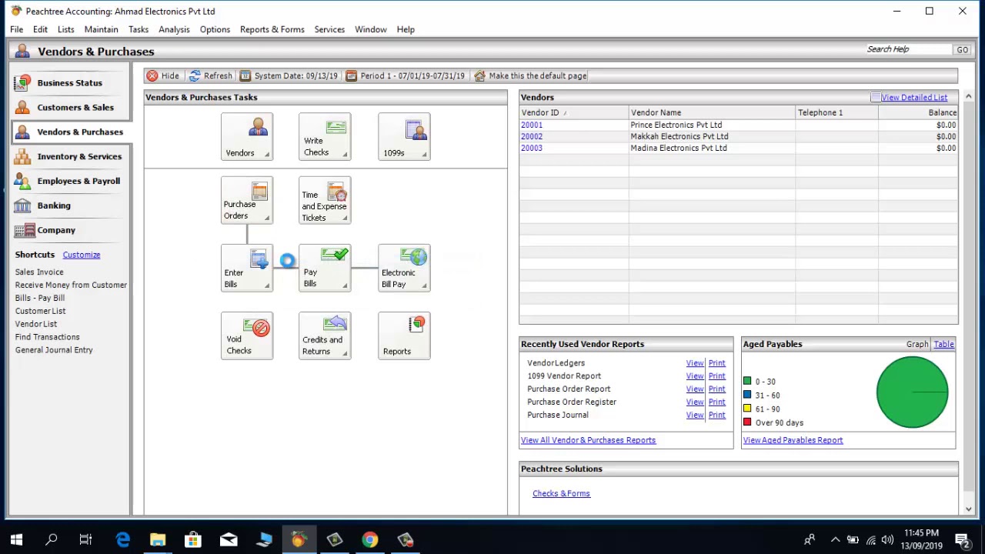
Task: Open the 1099s task icon
Action: [x=404, y=136]
